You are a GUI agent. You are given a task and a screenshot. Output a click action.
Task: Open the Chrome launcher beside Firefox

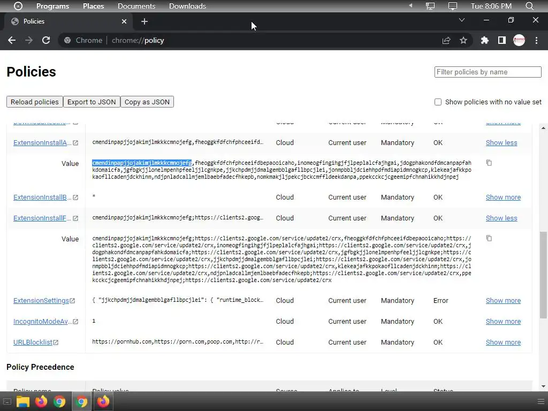(x=59, y=401)
